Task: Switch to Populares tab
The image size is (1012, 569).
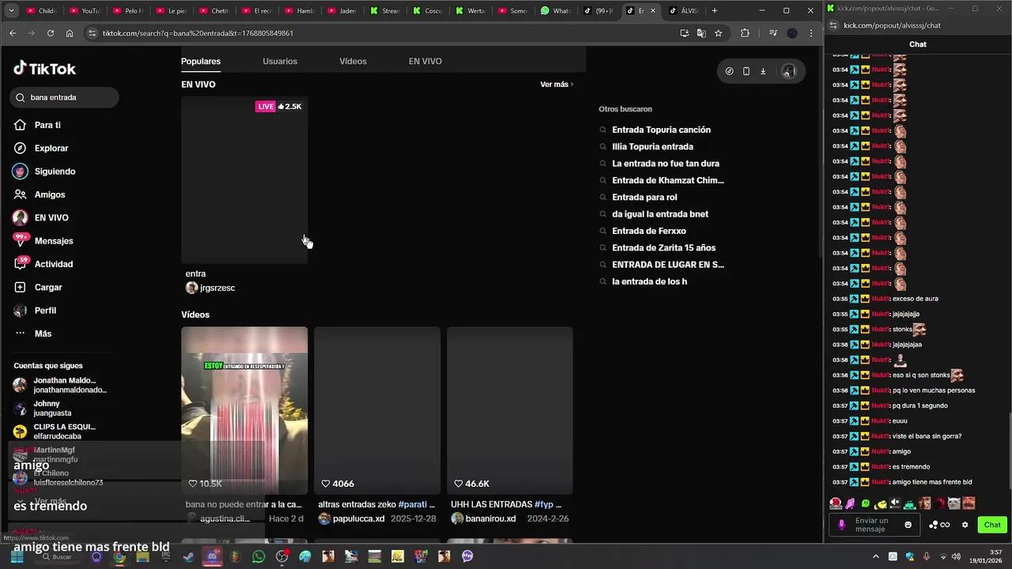Action: coord(201,61)
